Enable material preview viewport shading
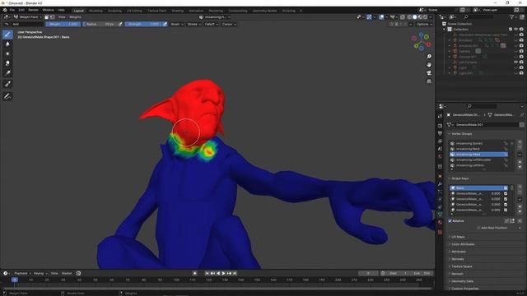 [x=420, y=16]
